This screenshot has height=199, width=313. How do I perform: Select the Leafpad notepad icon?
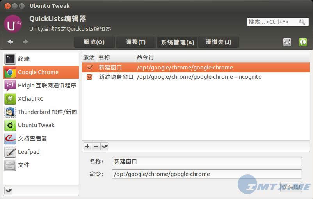[x=10, y=152]
